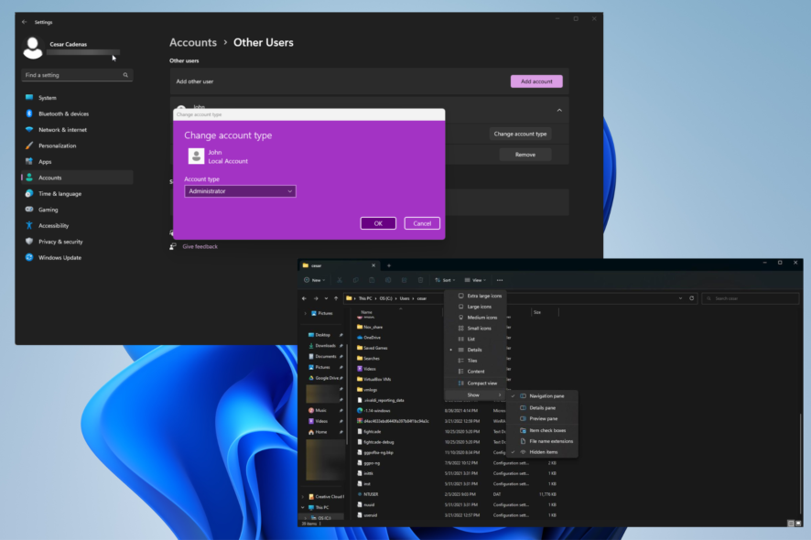The width and height of the screenshot is (811, 540).
Task: Expand Creative Cloud Files tree node
Action: coord(303,497)
